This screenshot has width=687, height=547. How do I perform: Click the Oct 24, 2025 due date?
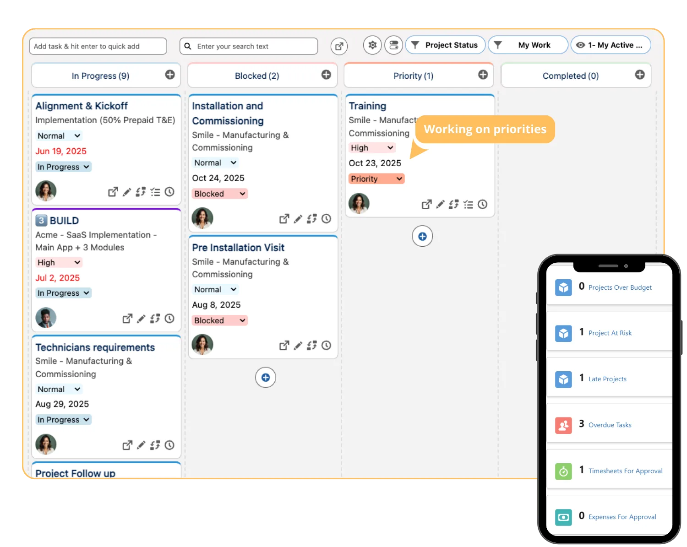(x=218, y=178)
